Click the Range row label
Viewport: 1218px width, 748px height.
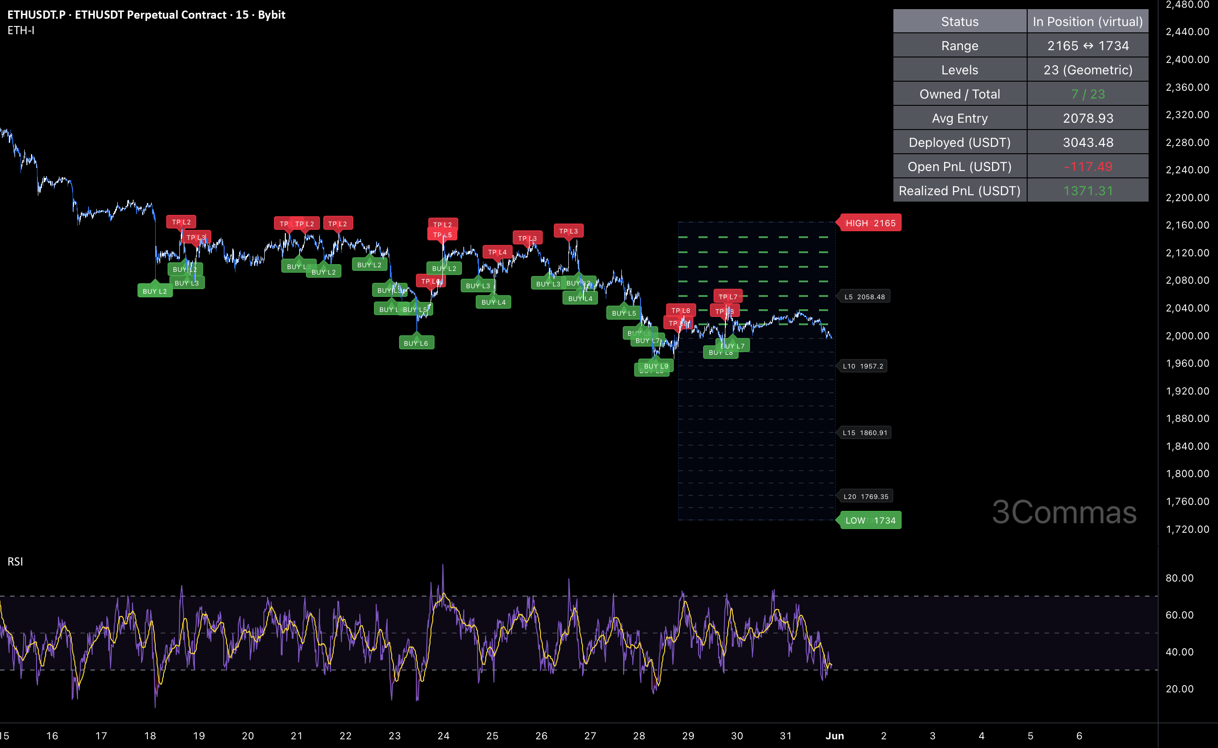(960, 46)
